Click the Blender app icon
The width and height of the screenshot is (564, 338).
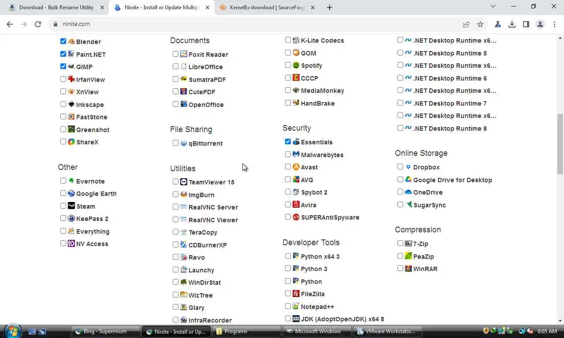(x=71, y=41)
